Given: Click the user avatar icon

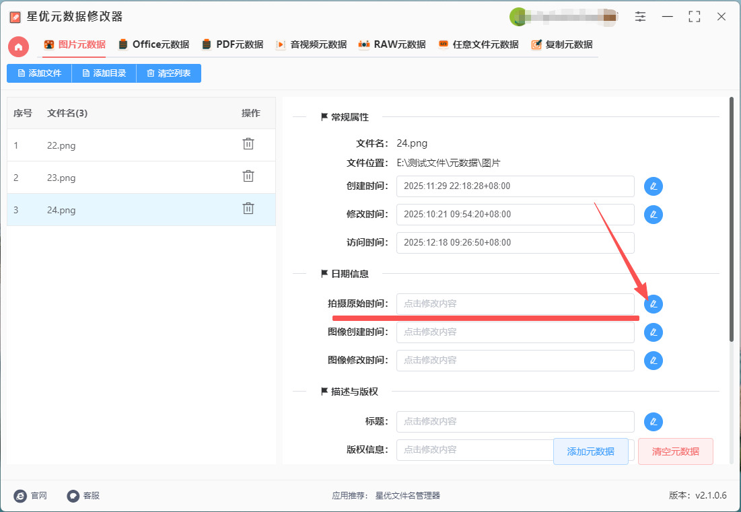Looking at the screenshot, I should point(518,17).
